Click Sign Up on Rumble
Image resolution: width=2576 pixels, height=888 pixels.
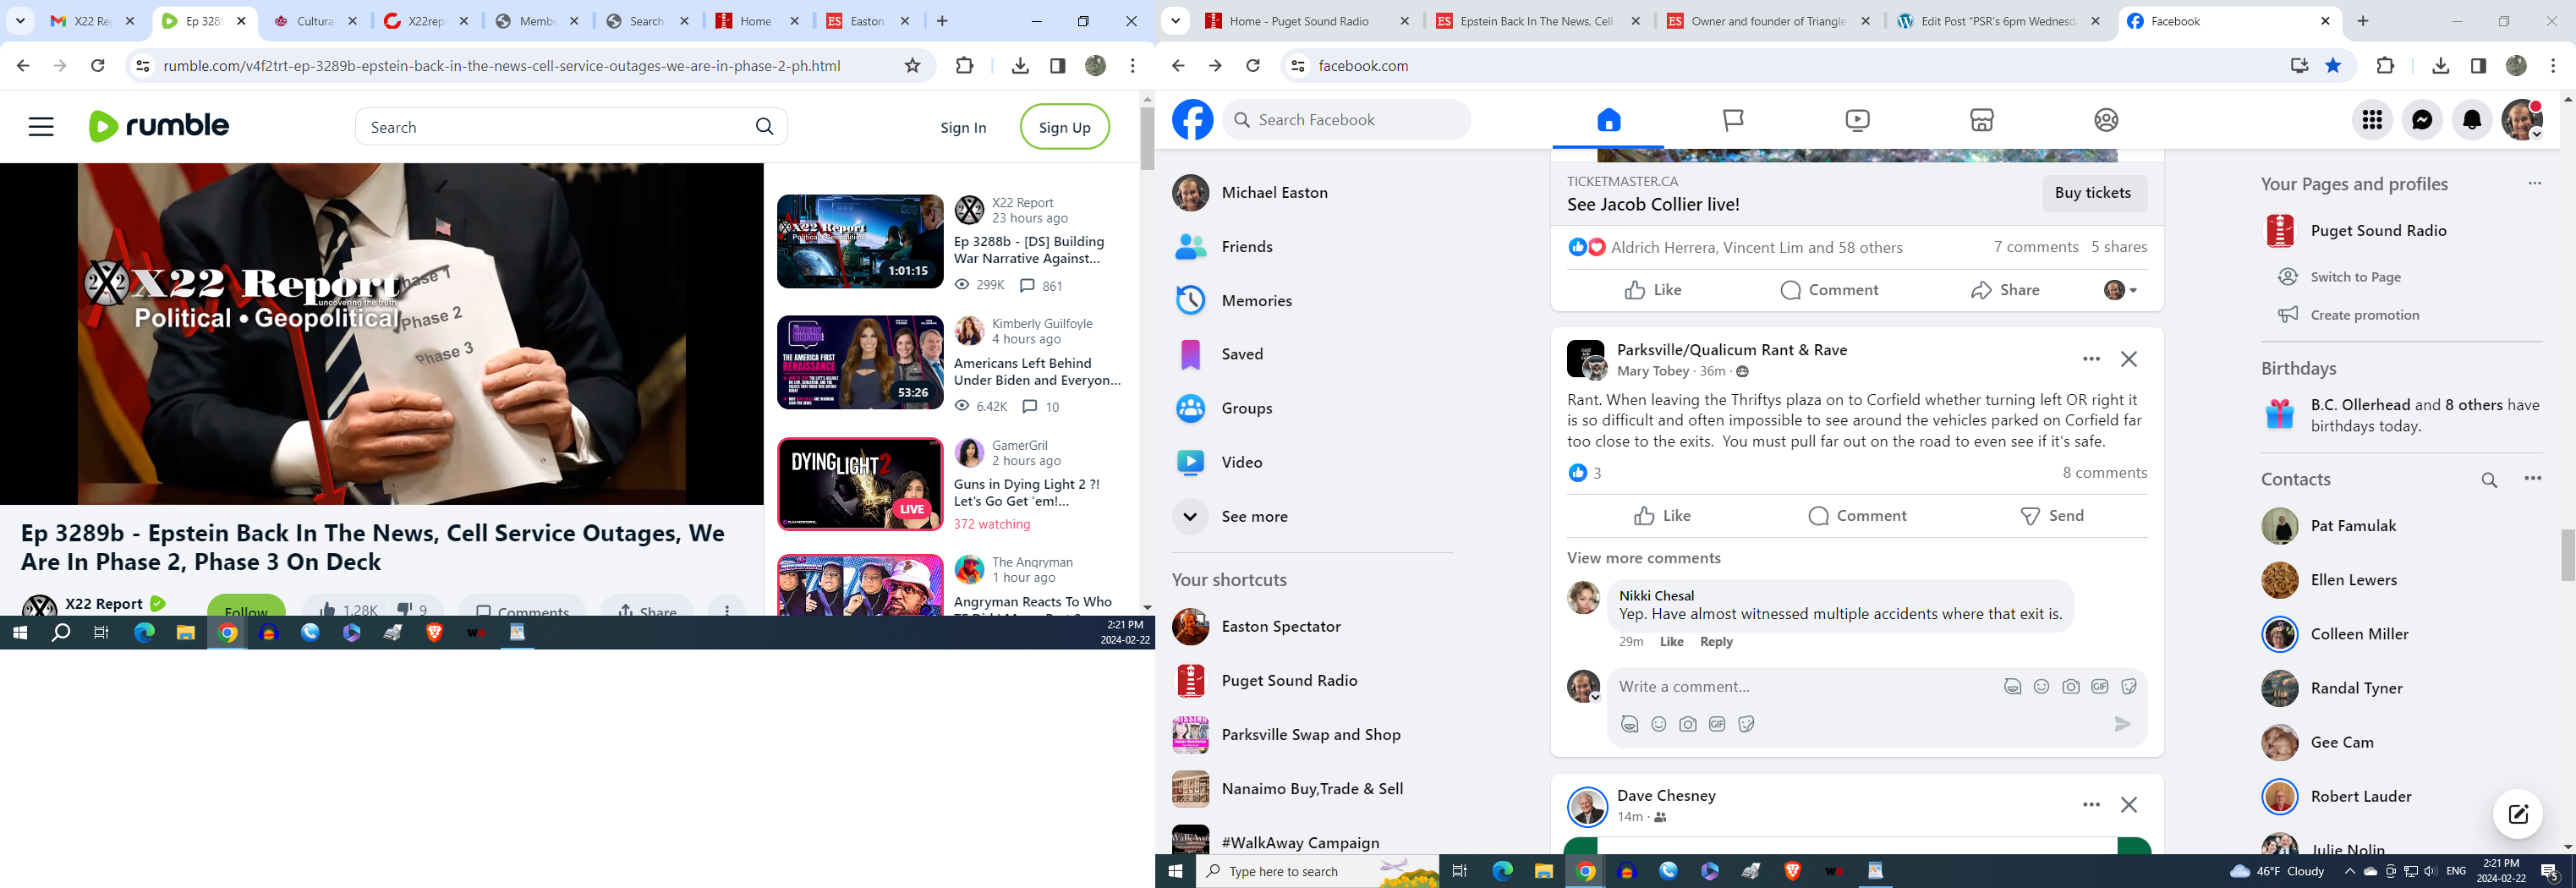(1064, 127)
